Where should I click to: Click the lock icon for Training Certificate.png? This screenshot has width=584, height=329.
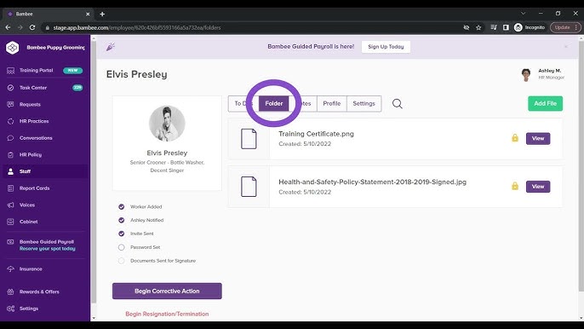pos(515,138)
